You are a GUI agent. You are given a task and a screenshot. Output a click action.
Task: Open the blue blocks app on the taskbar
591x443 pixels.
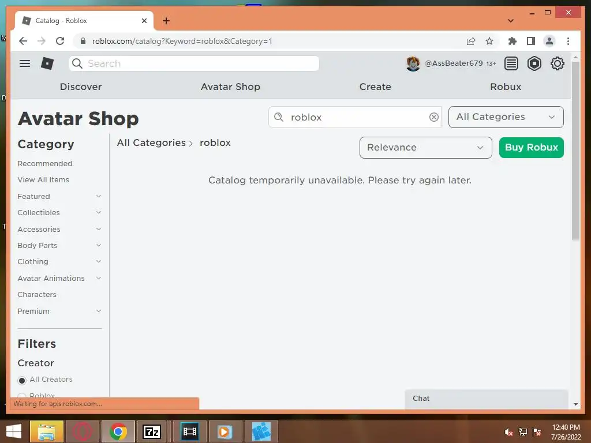coord(261,431)
